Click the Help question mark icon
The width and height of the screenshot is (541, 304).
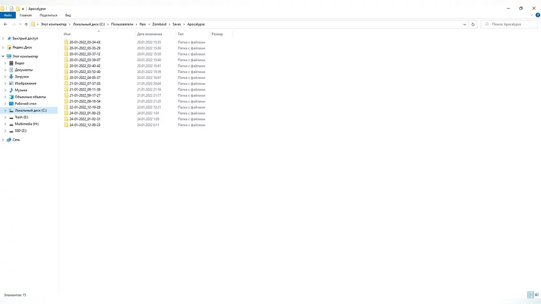click(x=537, y=15)
